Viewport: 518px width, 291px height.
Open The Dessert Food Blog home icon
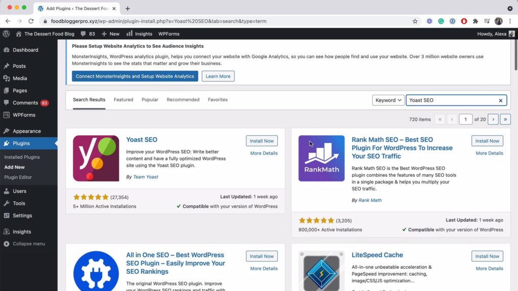coord(19,34)
